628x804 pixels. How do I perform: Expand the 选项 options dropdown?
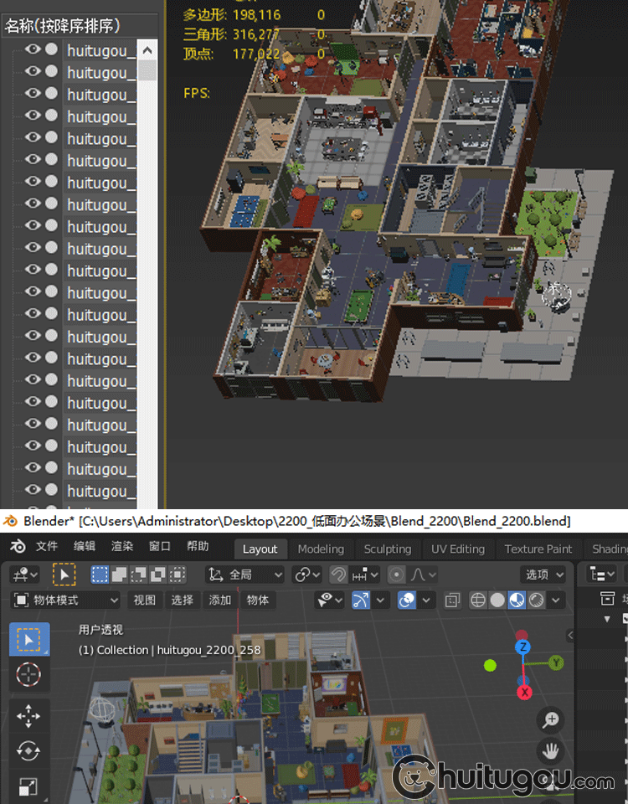(543, 575)
